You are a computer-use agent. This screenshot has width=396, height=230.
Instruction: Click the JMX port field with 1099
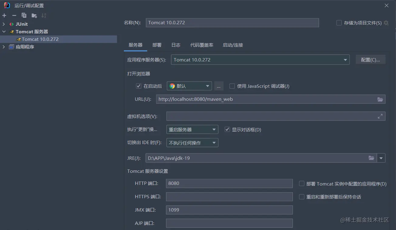(229, 210)
